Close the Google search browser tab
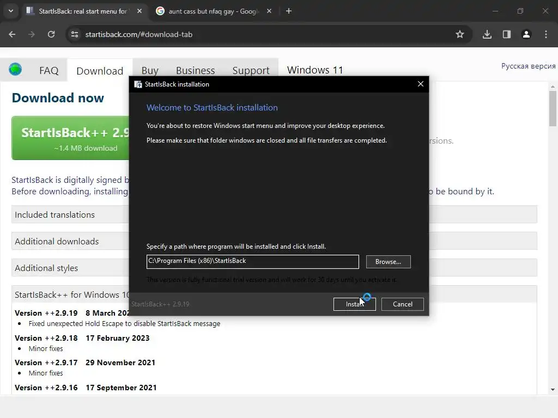558x418 pixels. 269,11
